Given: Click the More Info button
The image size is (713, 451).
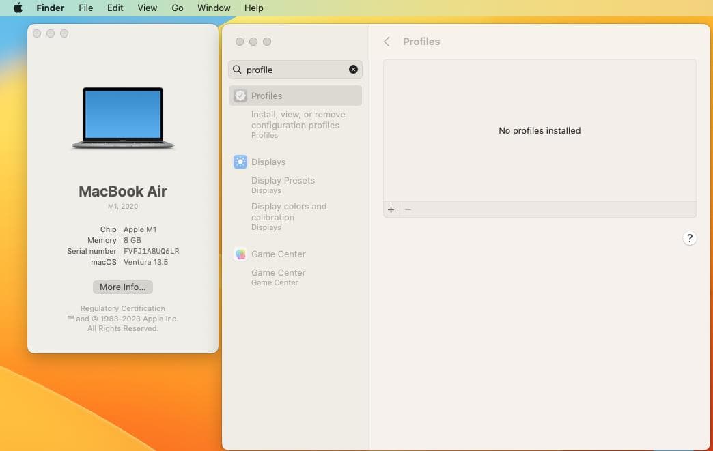Looking at the screenshot, I should (123, 287).
